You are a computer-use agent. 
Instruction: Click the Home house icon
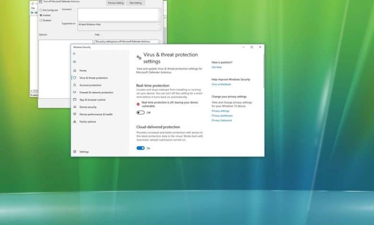click(75, 70)
